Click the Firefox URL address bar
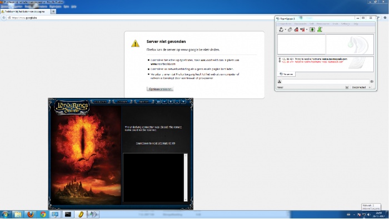This screenshot has height=219, width=389. click(x=141, y=18)
